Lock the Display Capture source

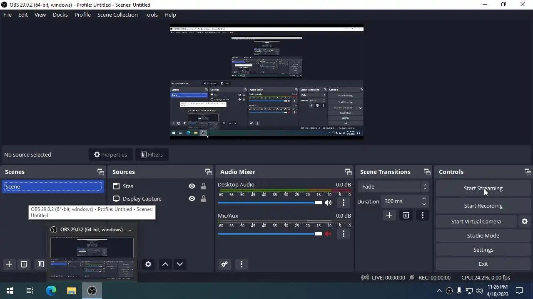pyautogui.click(x=204, y=199)
